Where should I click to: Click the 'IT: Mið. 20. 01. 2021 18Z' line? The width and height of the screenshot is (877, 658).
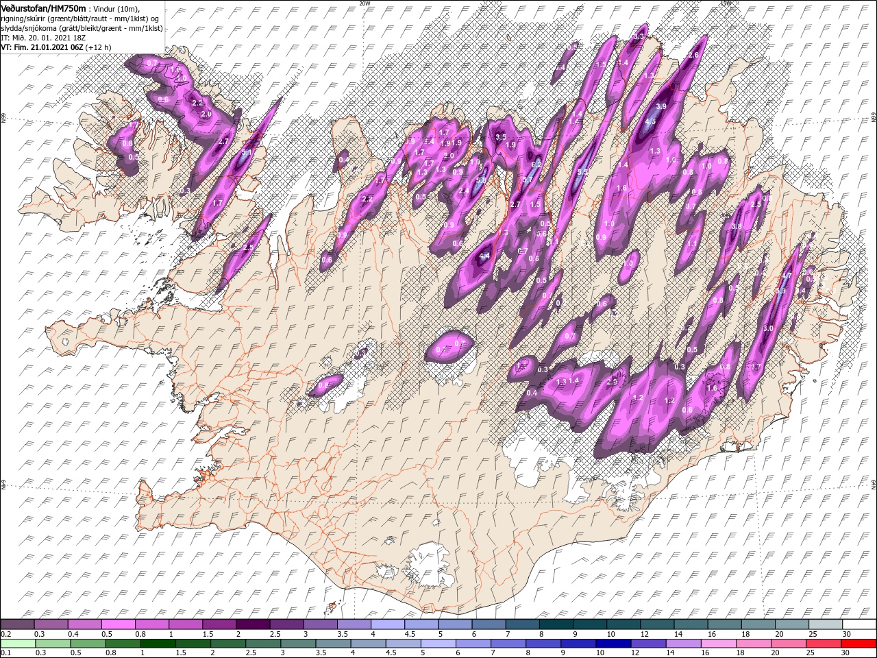43,38
